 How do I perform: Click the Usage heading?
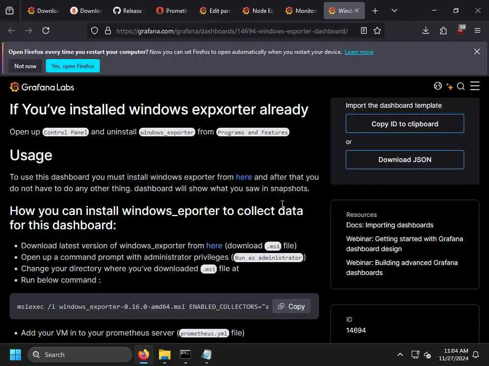pos(31,155)
